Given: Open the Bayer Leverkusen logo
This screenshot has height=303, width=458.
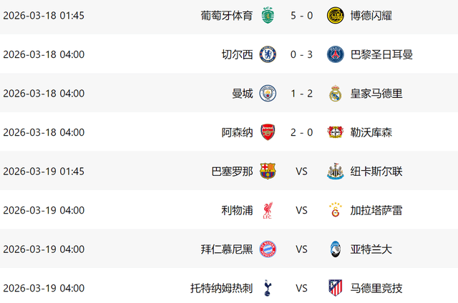Looking at the screenshot, I should [x=335, y=132].
